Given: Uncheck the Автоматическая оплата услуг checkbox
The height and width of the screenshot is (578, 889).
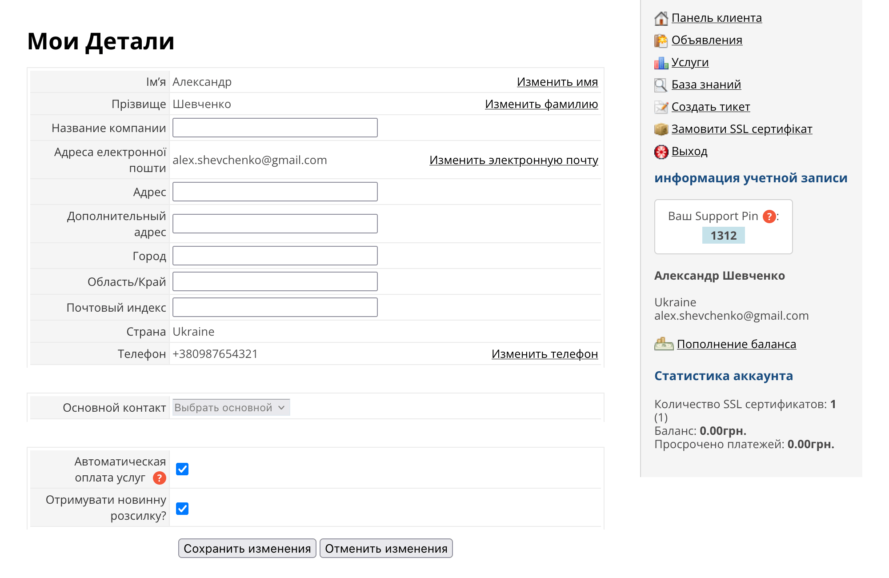Looking at the screenshot, I should 182,469.
